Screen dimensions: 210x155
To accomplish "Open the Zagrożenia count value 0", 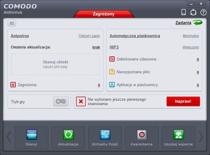I will point(99,85).
